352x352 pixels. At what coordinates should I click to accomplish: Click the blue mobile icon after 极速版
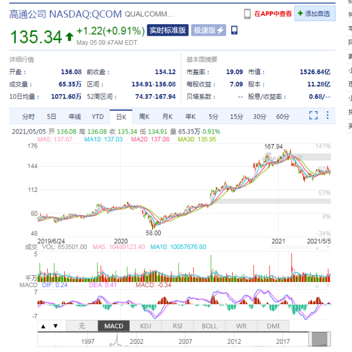tap(234, 30)
